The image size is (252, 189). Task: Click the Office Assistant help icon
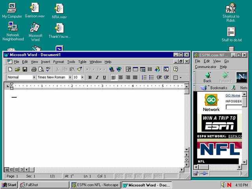(176, 69)
